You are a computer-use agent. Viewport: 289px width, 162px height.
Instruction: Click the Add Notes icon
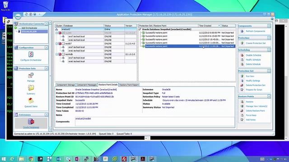pyautogui.click(x=242, y=120)
